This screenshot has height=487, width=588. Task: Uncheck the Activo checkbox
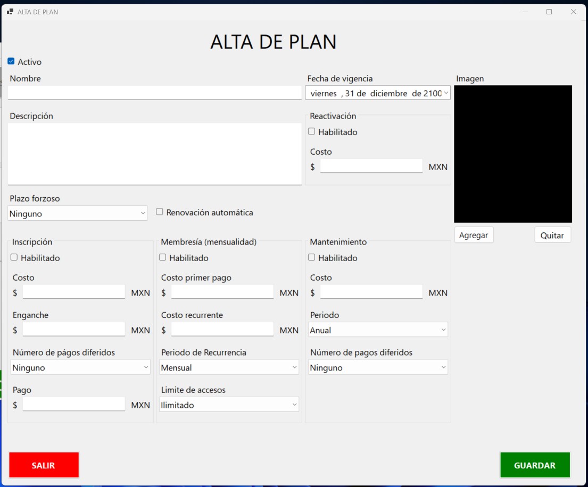coord(11,62)
